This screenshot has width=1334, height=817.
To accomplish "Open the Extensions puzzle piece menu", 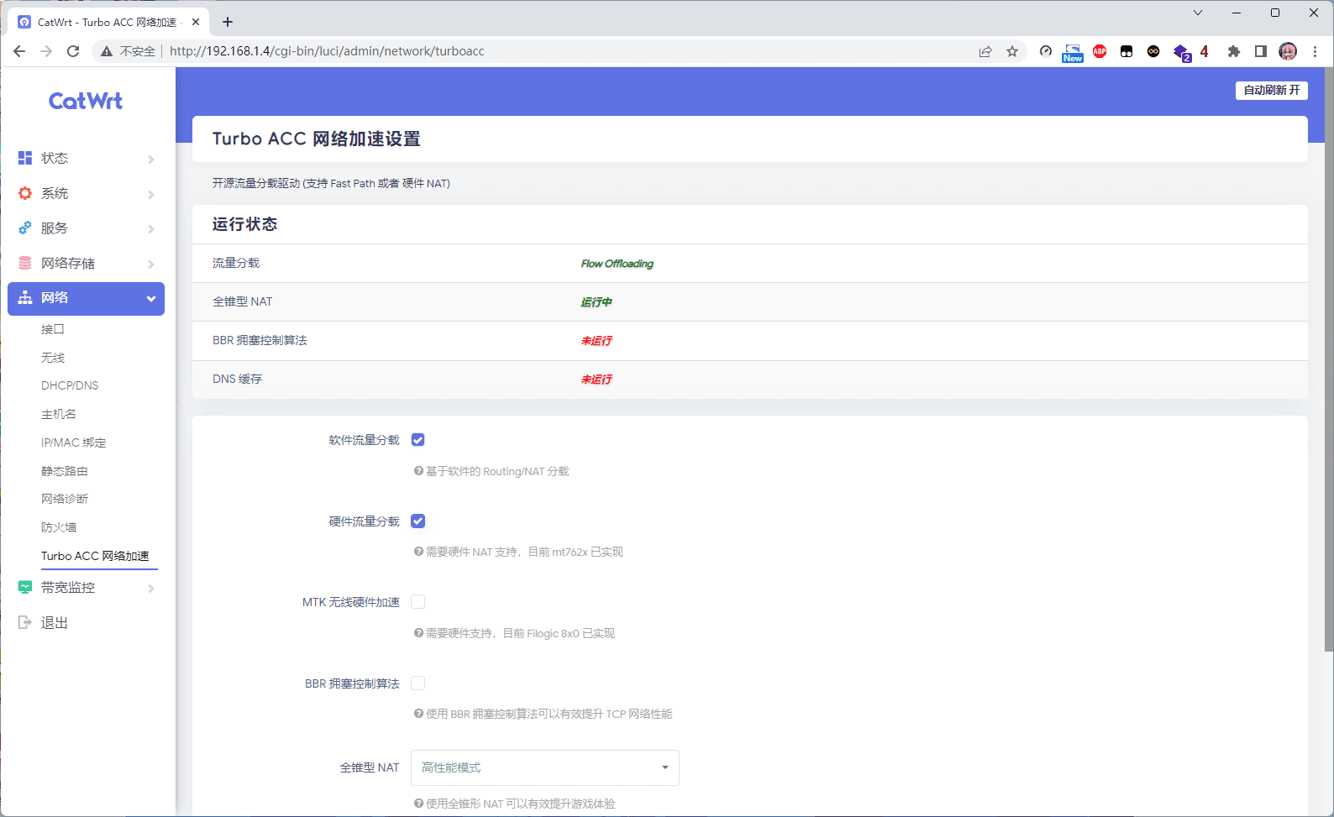I will tap(1233, 51).
